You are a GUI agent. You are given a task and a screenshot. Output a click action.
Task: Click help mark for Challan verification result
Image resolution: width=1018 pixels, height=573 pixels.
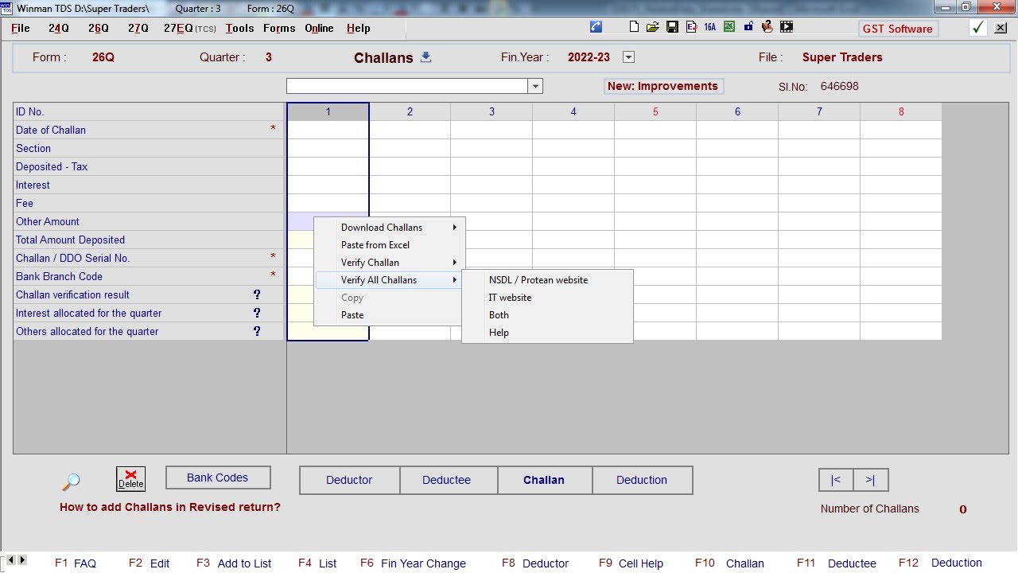point(257,294)
